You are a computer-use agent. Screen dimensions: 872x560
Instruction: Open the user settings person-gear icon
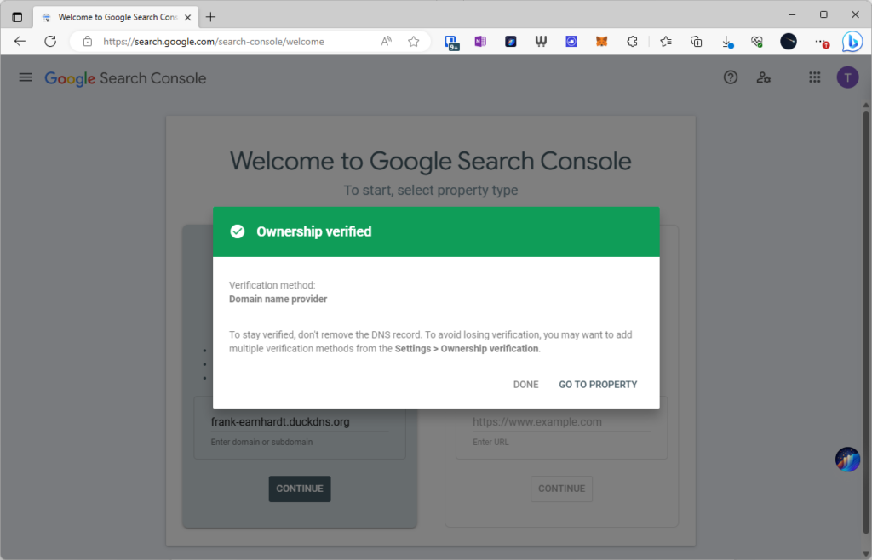(x=763, y=77)
